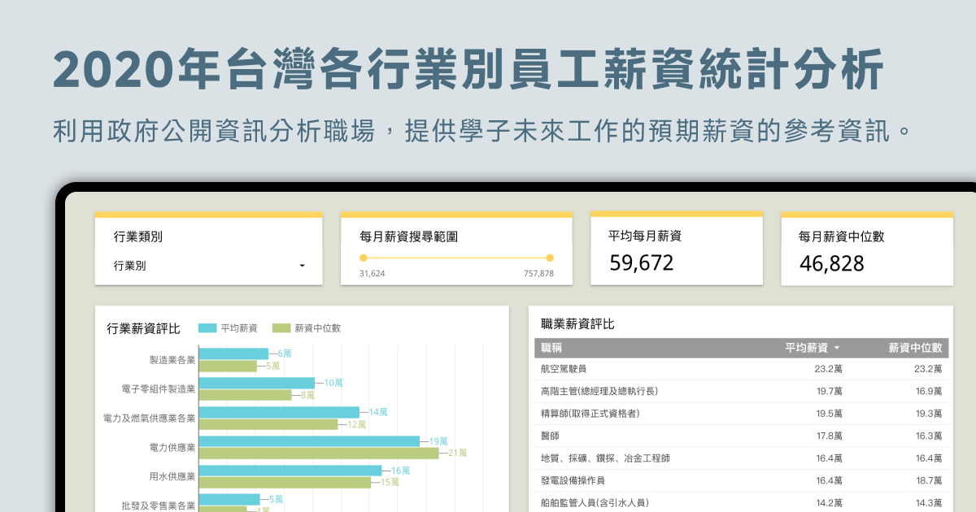The width and height of the screenshot is (976, 512).
Task: Click 製造業各業 axis label
Action: [172, 360]
